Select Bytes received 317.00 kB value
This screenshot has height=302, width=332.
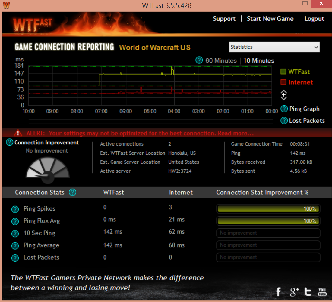coord(301,162)
